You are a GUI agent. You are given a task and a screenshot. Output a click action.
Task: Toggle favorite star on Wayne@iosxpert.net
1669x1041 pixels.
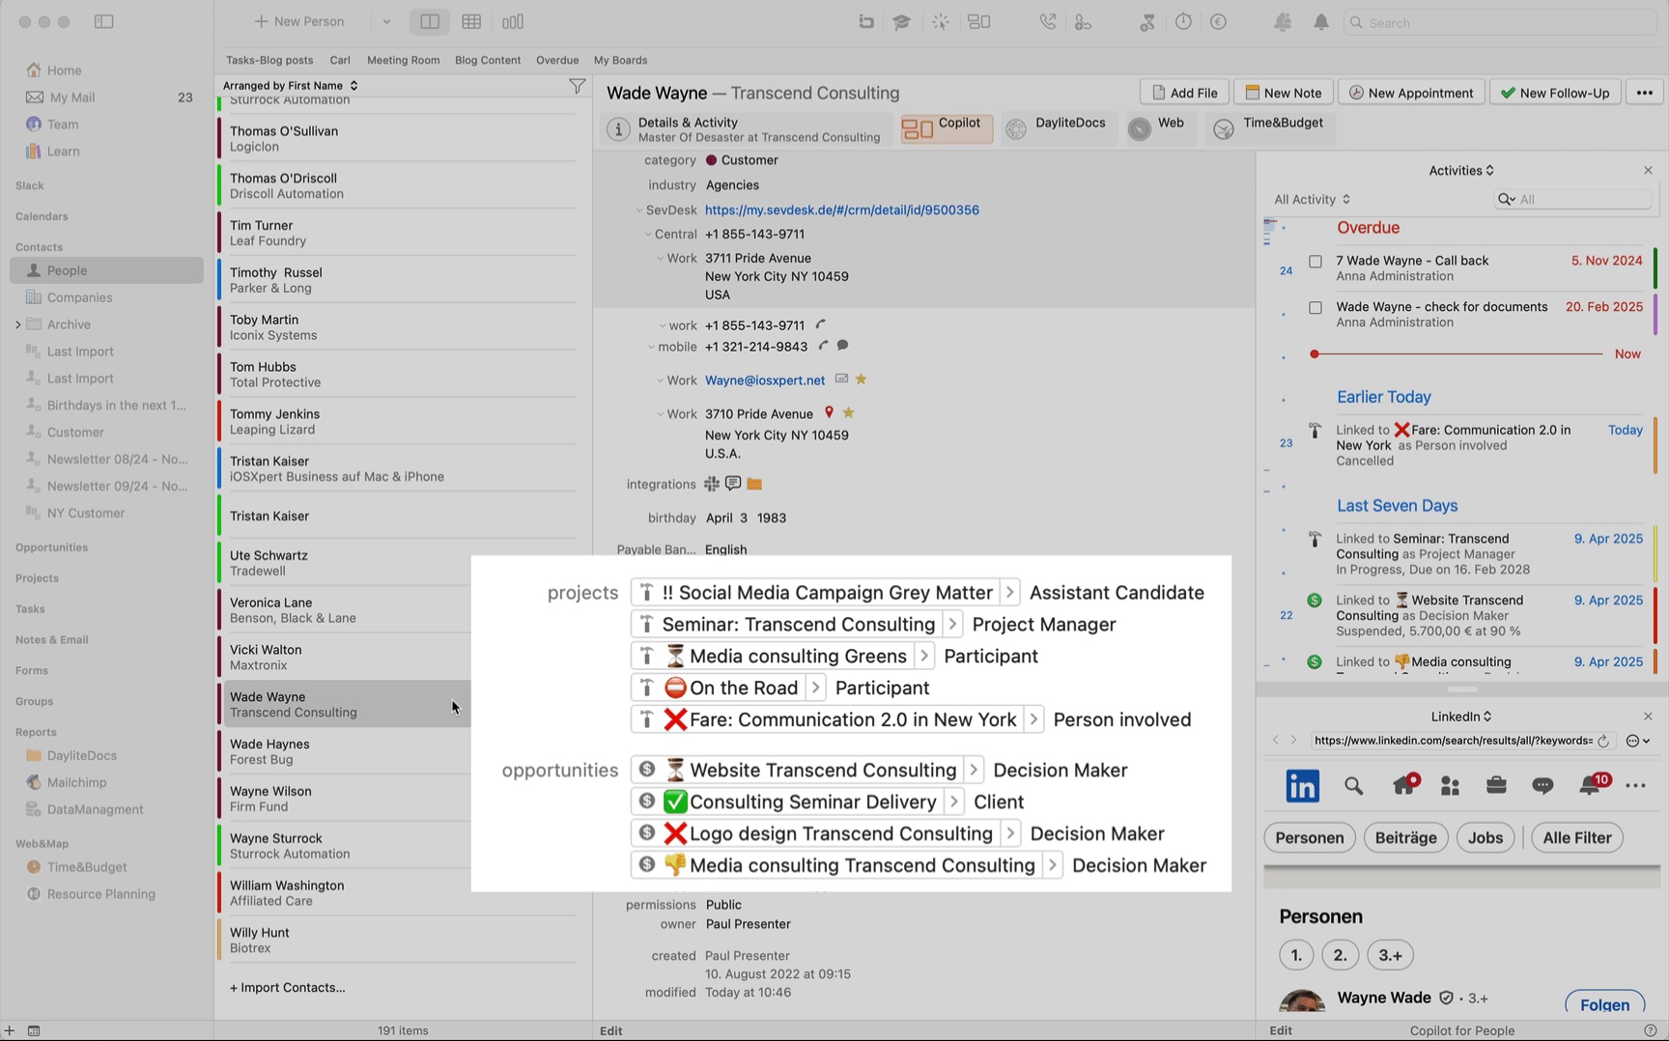pos(861,380)
